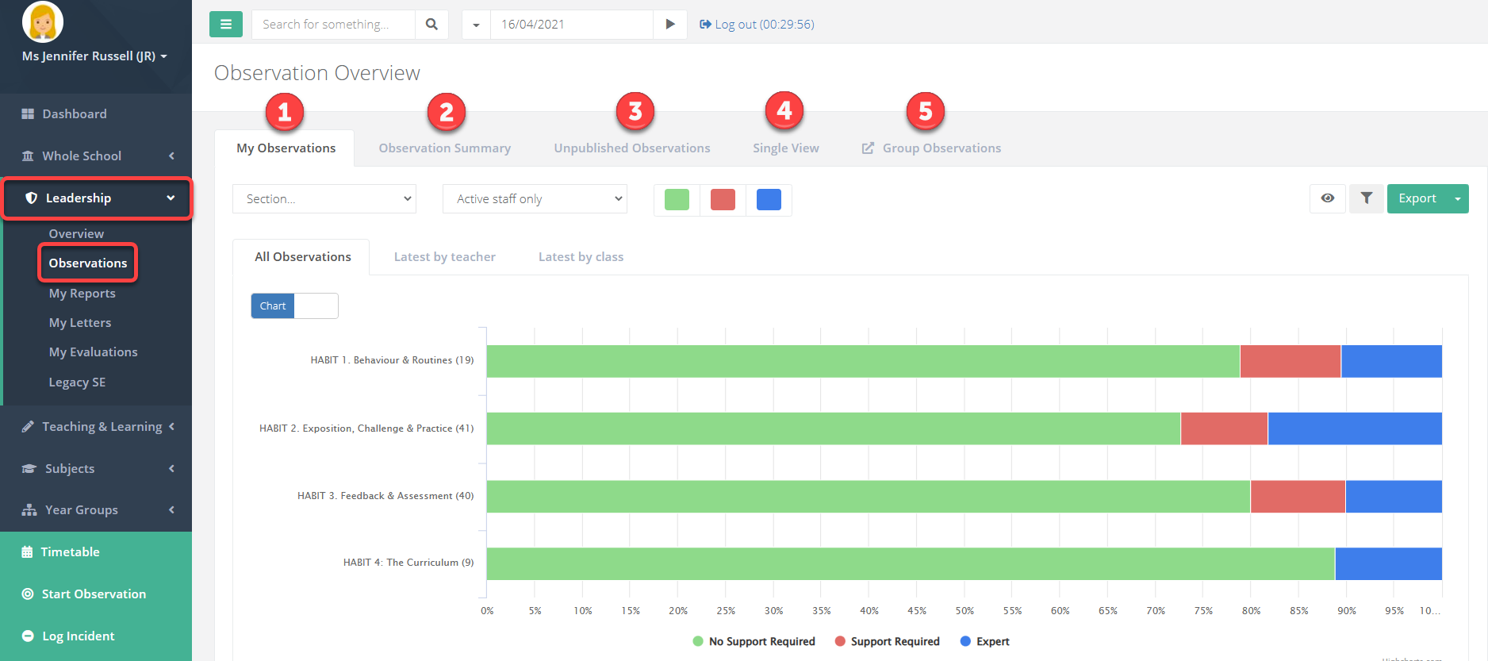Toggle the Chart switch
Viewport: 1488px width, 661px height.
(294, 306)
